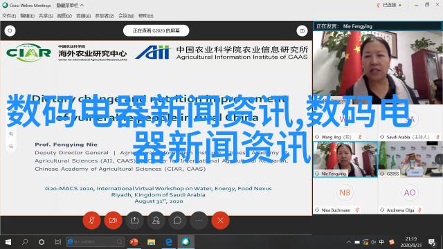This screenshot has width=443, height=249.
Task: Click the 正在查看 G2020 的屏幕 pill button
Action: click(156, 30)
